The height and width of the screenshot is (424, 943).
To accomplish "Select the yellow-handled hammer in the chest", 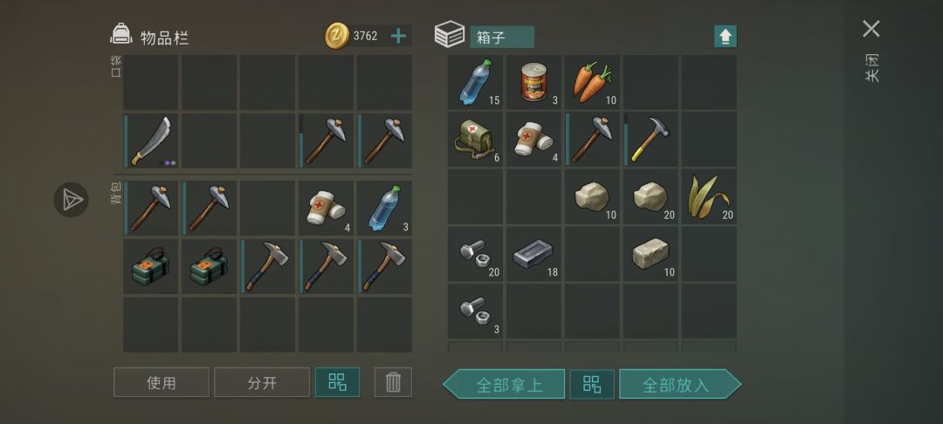I will [650, 140].
